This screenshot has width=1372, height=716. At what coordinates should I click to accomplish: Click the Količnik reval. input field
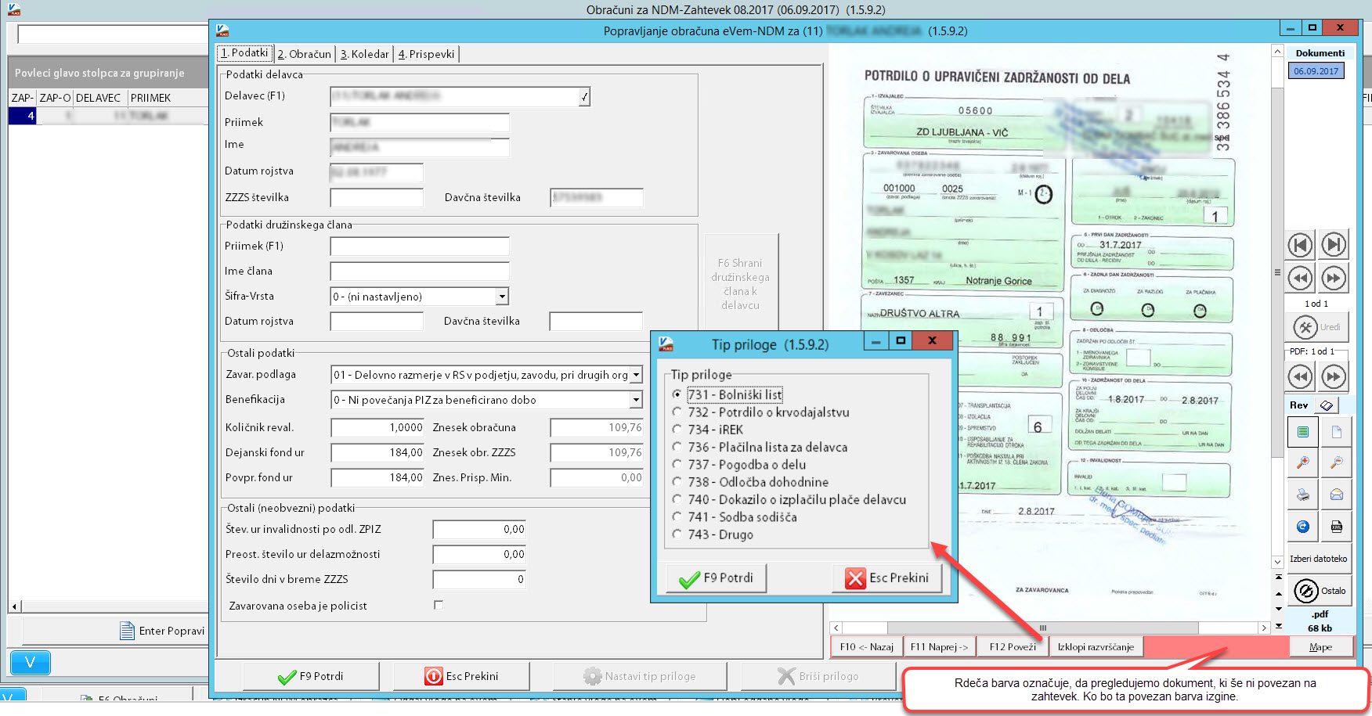point(377,427)
